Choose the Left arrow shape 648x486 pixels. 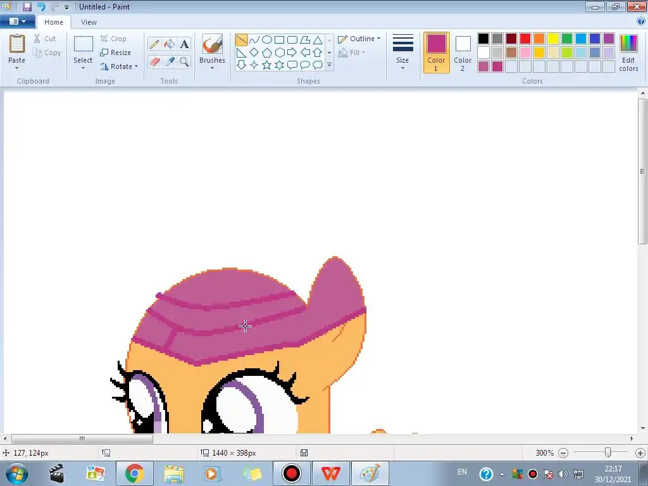tap(305, 53)
